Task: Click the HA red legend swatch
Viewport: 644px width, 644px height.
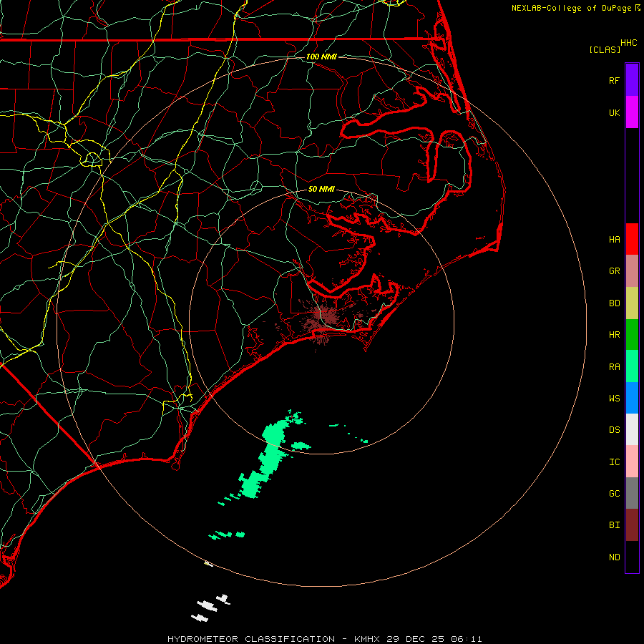Action: coord(632,239)
